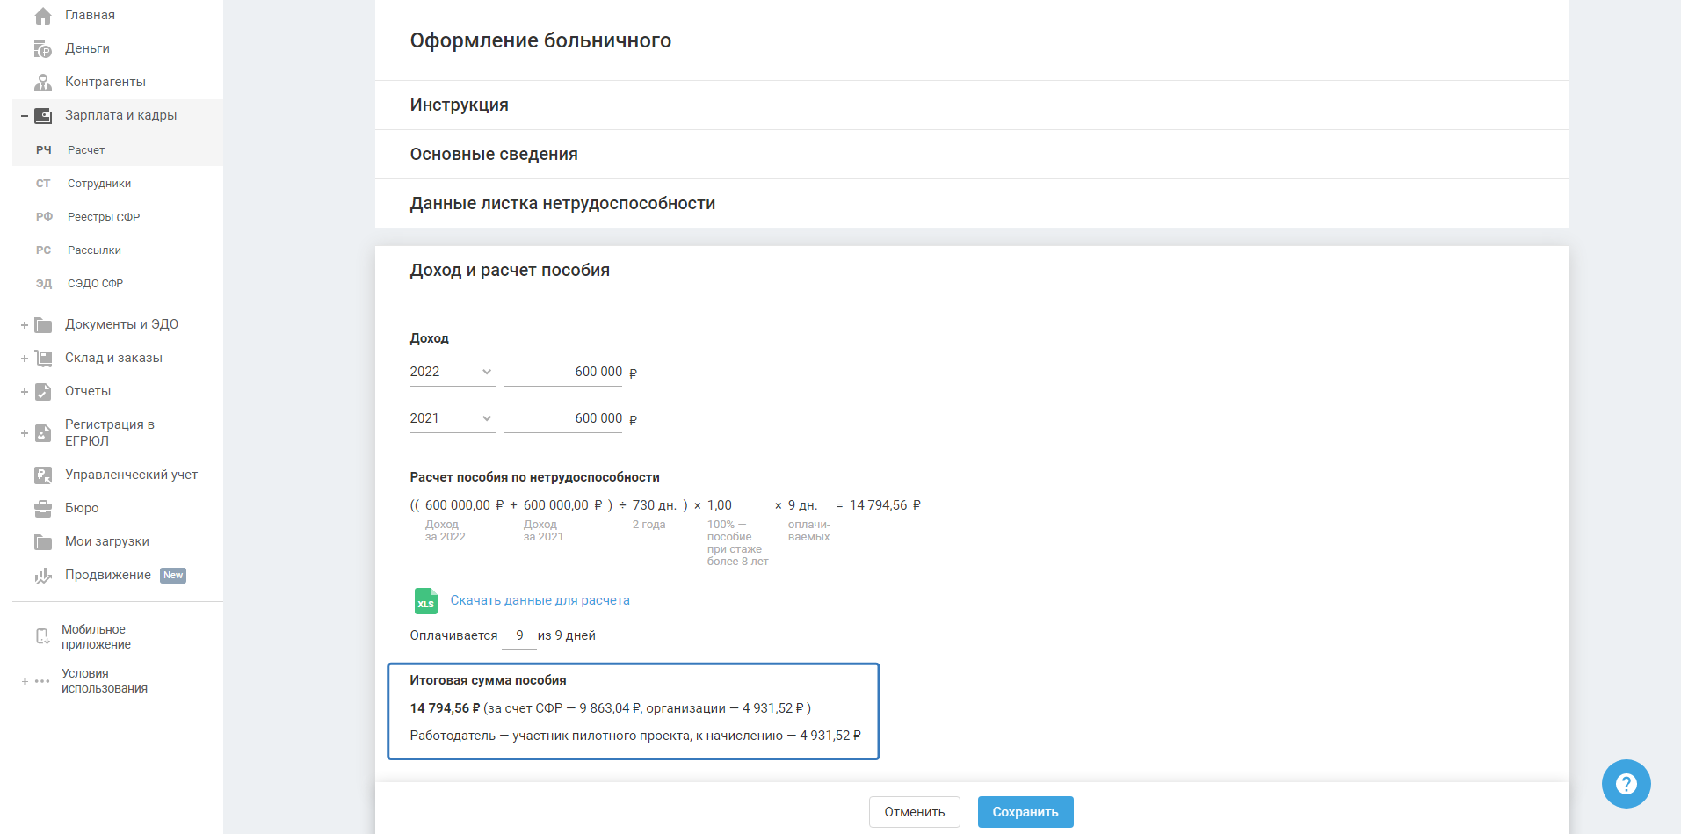Expand the Склад и заказы section
The width and height of the screenshot is (1681, 834).
point(25,359)
